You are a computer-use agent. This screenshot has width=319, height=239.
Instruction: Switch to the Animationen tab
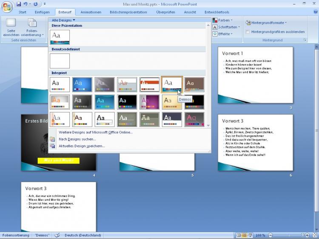point(91,12)
